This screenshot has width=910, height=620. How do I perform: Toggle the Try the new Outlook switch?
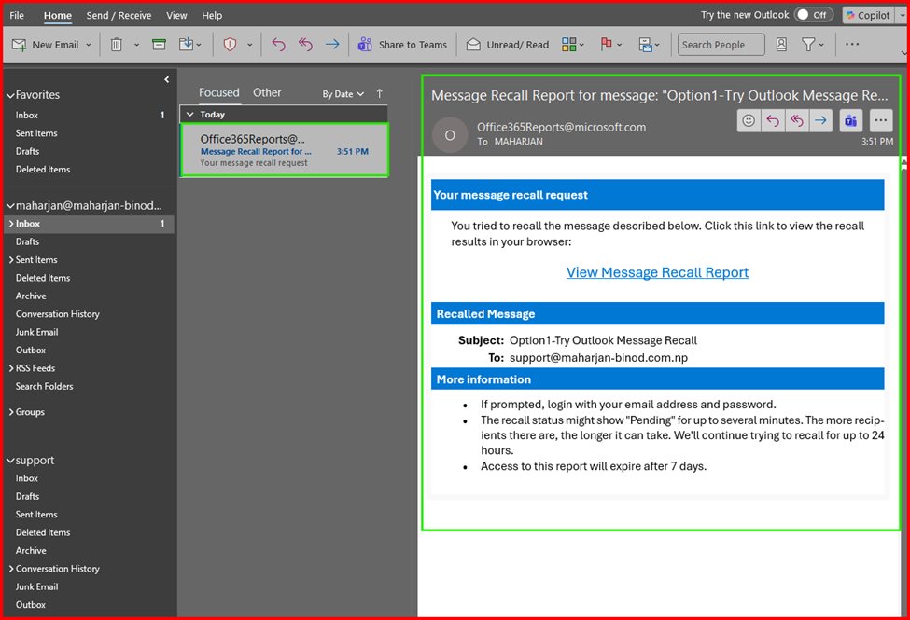click(x=813, y=15)
